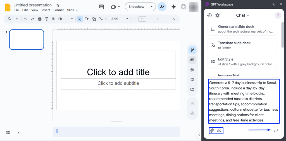Click the paint format roller icon
Image resolution: width=286 pixels, height=141 pixels.
click(x=46, y=19)
